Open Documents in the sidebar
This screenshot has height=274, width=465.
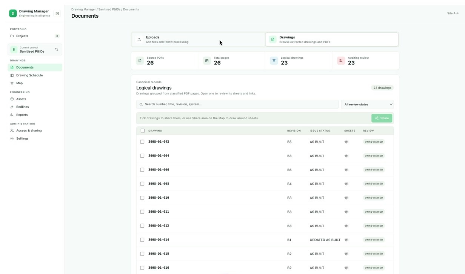(x=35, y=67)
